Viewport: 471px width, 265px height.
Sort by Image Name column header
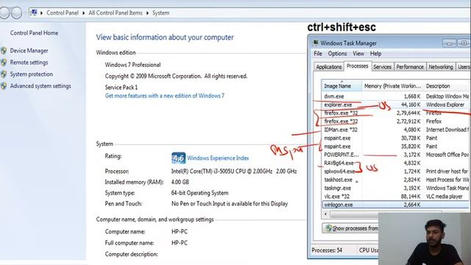pos(341,86)
